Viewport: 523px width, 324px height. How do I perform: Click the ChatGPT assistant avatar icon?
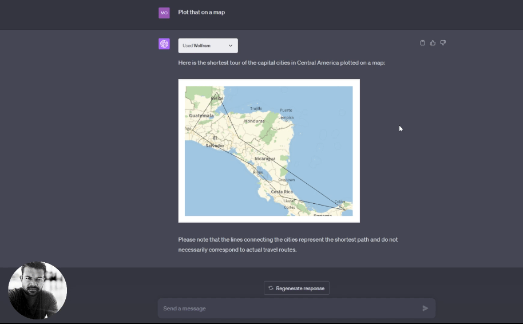click(164, 44)
